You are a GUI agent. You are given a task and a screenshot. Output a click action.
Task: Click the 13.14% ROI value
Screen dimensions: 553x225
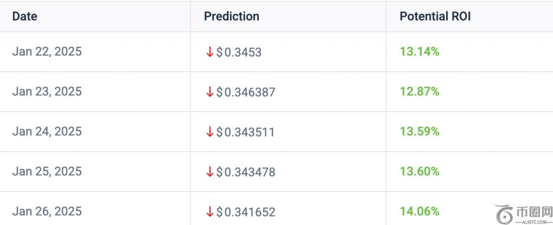pyautogui.click(x=419, y=52)
